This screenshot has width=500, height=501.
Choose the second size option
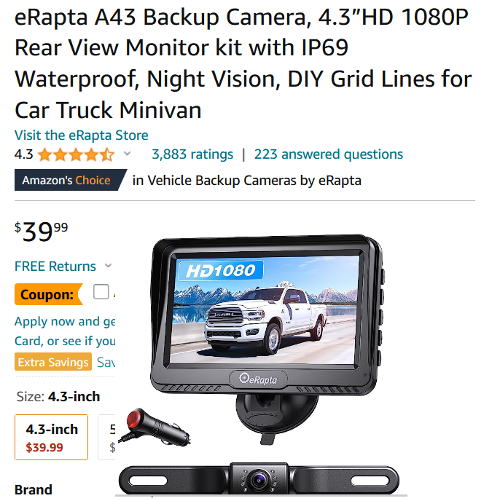coord(107,437)
